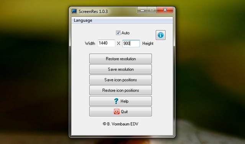This screenshot has width=245, height=144.
Task: Open the blue info about button
Action: click(161, 35)
